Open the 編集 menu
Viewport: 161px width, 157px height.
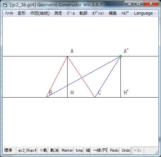113,13
